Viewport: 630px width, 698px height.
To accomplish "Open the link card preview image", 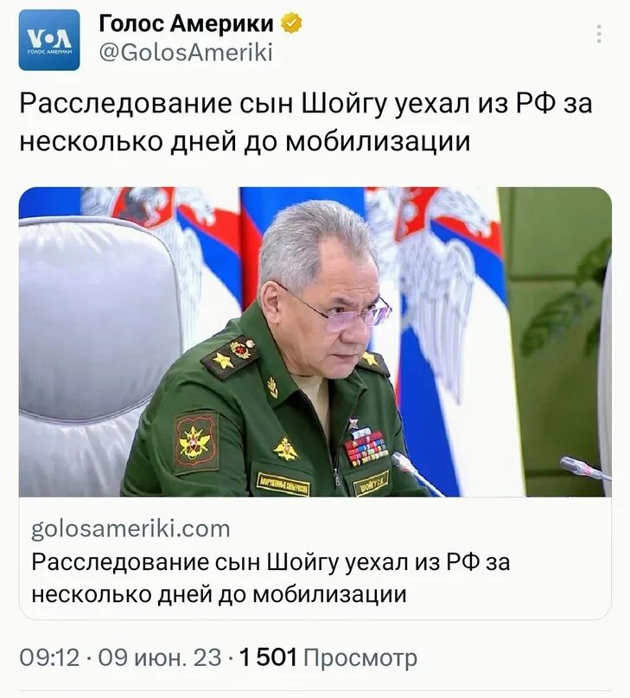I will click(315, 342).
